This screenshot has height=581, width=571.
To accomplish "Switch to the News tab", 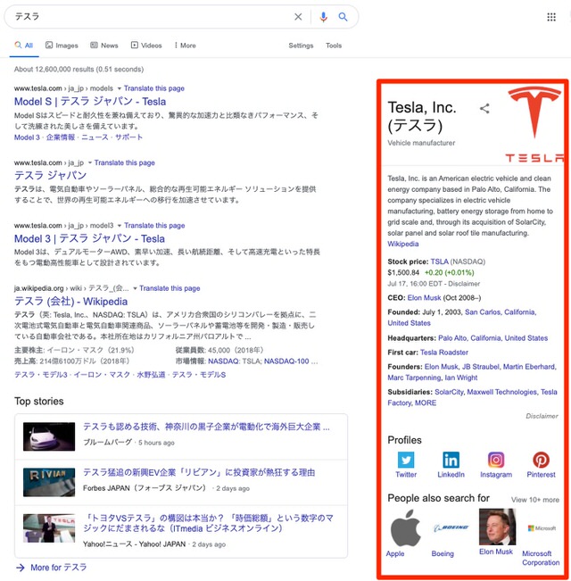I will 104,46.
